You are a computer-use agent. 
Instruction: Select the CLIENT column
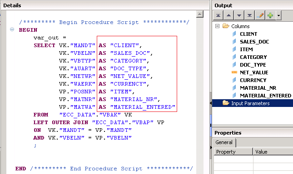pyautogui.click(x=248, y=34)
